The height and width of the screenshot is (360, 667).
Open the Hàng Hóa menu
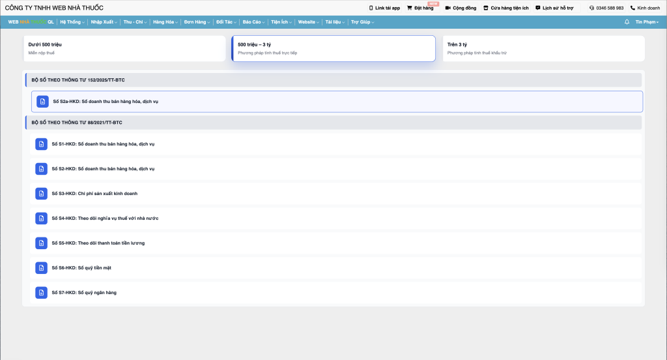pyautogui.click(x=165, y=22)
